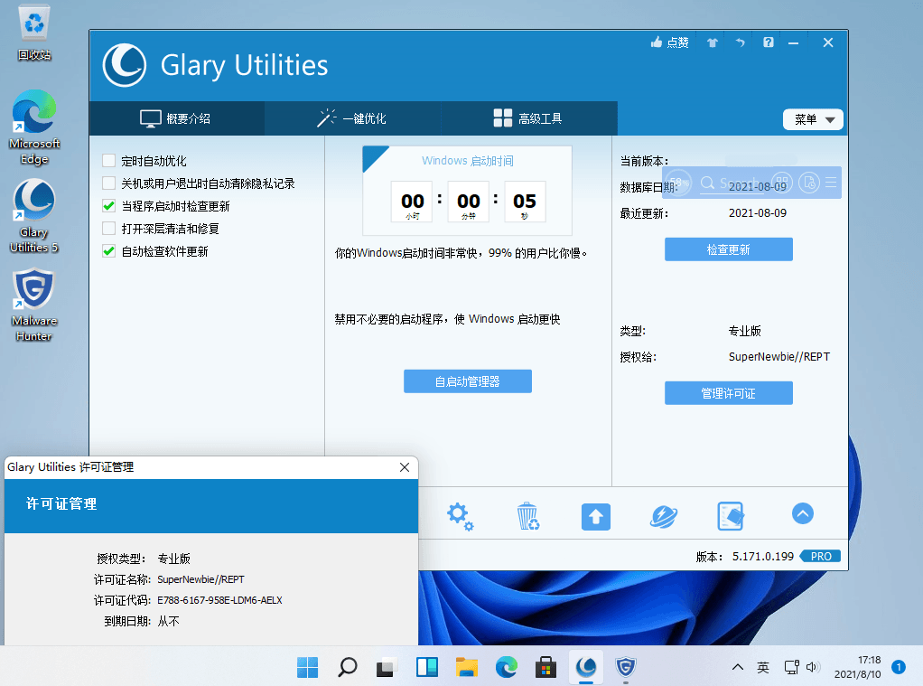Click version number 5.171.0.199

(x=763, y=557)
